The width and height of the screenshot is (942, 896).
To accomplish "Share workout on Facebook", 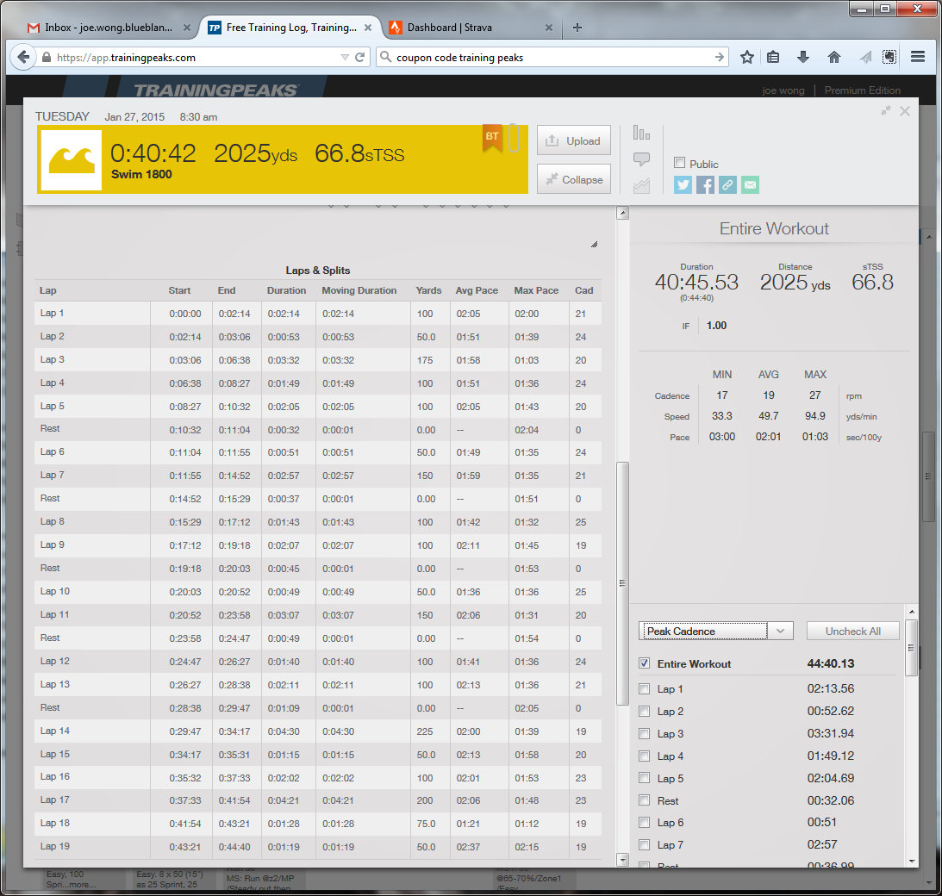I will pyautogui.click(x=705, y=185).
